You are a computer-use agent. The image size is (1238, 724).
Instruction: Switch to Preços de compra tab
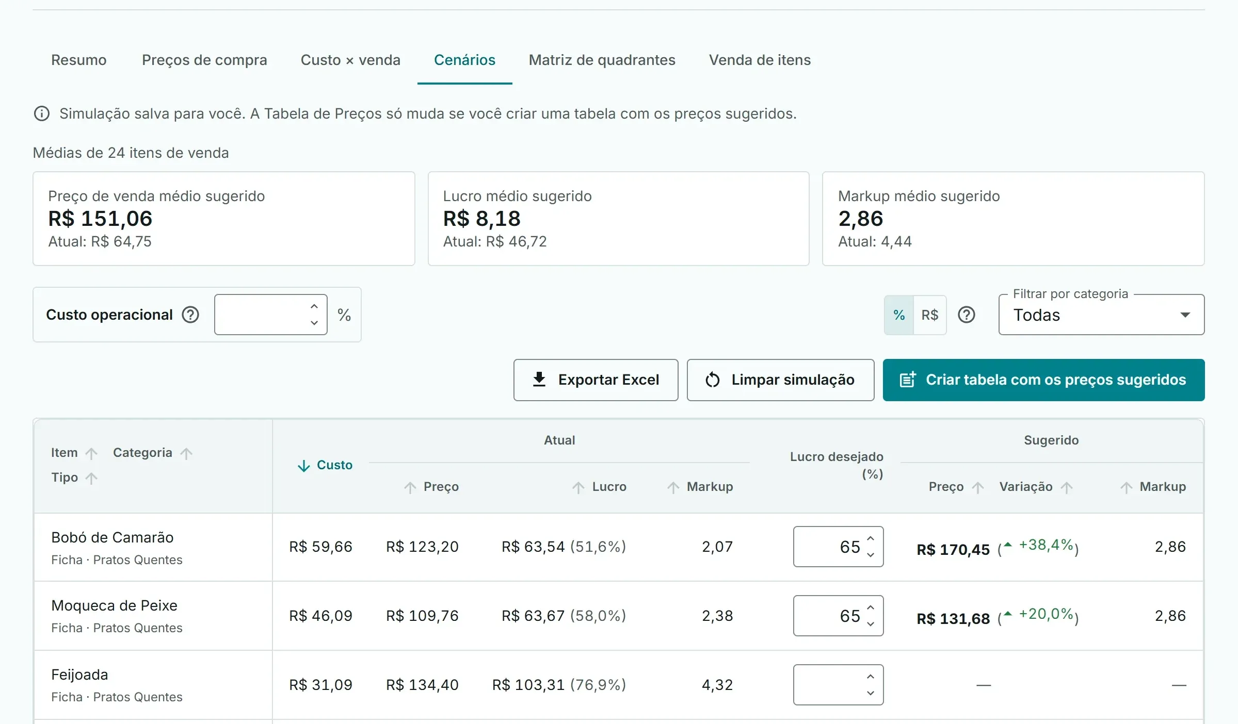pos(204,60)
